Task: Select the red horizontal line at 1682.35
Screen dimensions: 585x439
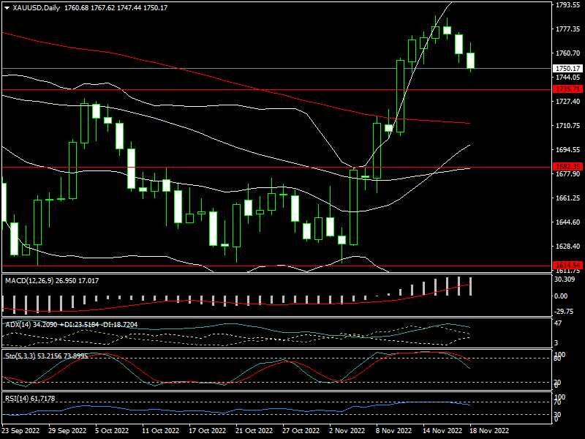Action: tap(219, 167)
